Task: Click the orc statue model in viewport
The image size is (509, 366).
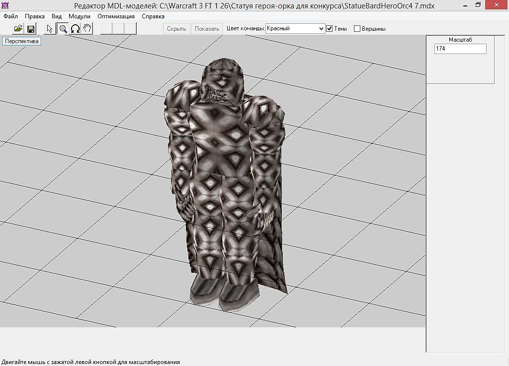Action: click(x=224, y=182)
